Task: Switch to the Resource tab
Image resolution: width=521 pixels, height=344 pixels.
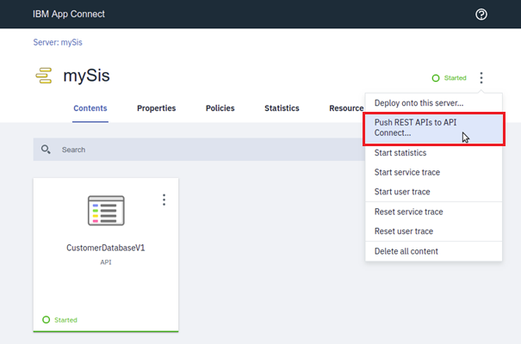Action: (x=346, y=108)
